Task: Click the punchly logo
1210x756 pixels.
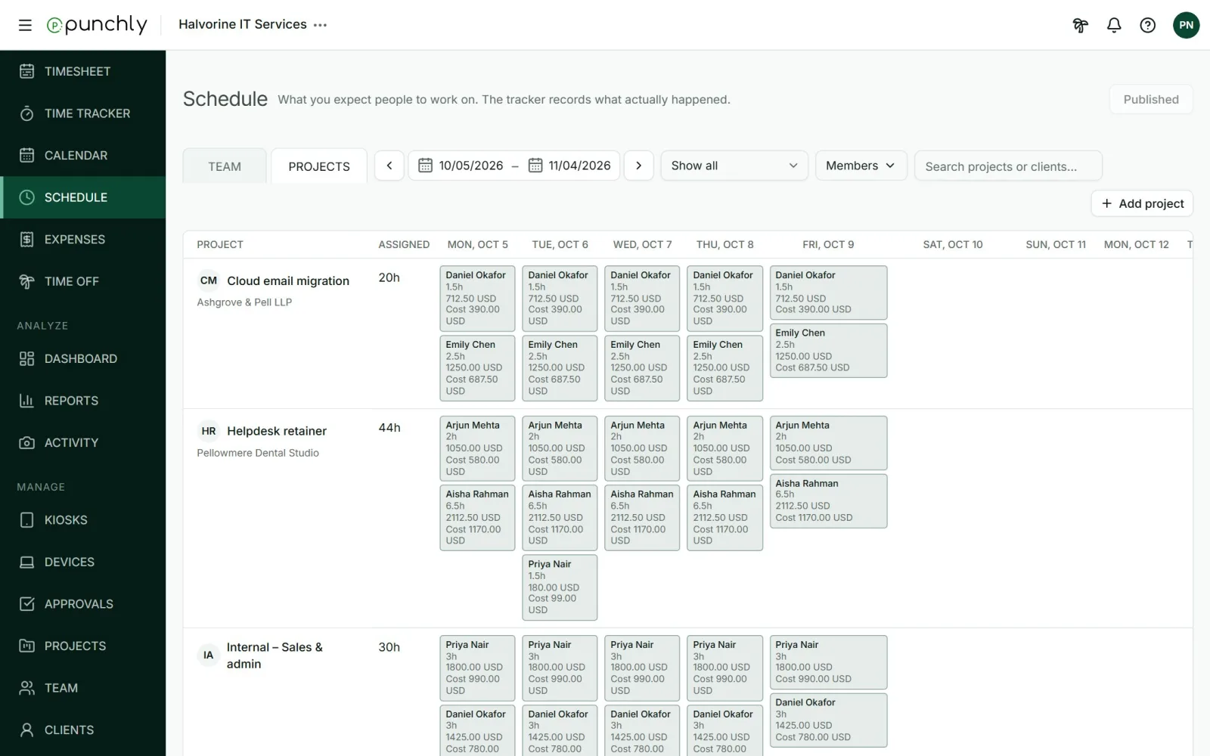Action: 97,25
